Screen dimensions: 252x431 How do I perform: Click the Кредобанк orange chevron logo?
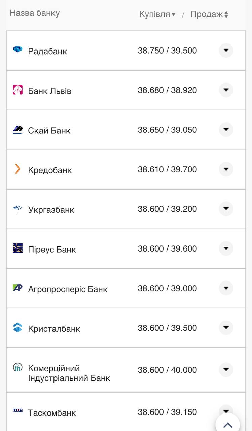17,169
